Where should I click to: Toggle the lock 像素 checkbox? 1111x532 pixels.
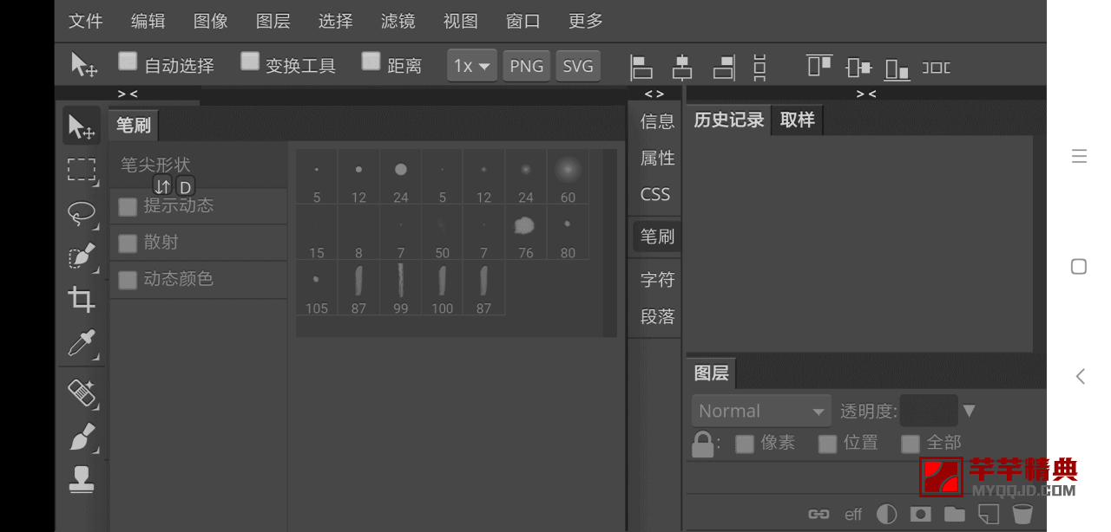coord(745,444)
